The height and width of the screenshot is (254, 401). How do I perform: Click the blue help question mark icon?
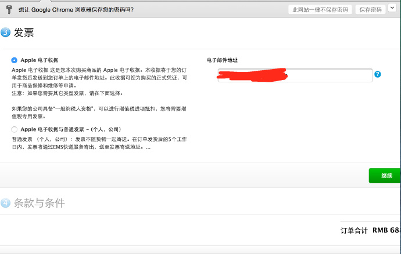[x=378, y=74]
